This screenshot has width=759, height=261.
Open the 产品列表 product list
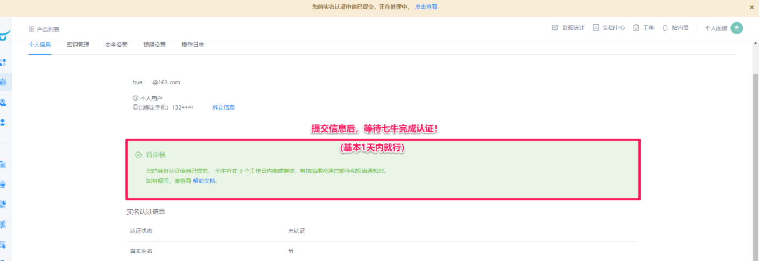point(44,29)
